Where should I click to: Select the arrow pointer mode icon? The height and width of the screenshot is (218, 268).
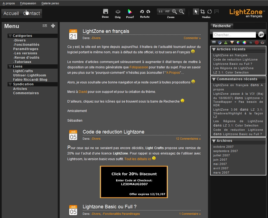pyautogui.click(x=196, y=12)
